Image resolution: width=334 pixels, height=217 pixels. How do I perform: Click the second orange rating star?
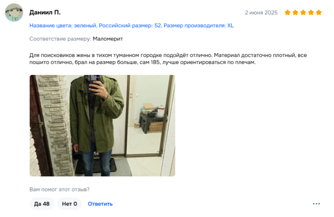[295, 13]
